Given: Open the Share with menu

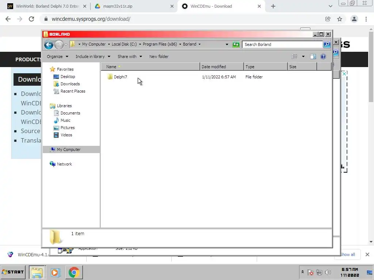Looking at the screenshot, I should [x=130, y=57].
